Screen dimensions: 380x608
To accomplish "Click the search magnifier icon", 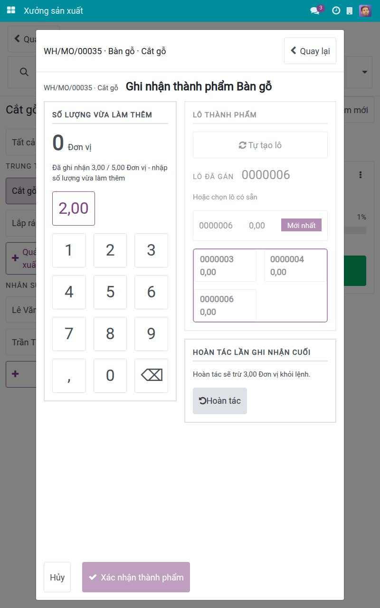I will (x=24, y=72).
